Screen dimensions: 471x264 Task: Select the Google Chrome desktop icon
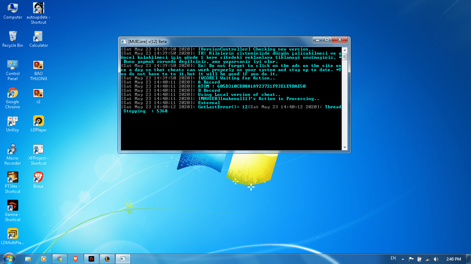[x=13, y=98]
